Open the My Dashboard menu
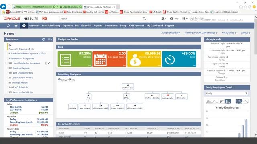This screenshot has height=144, width=257. [155, 26]
